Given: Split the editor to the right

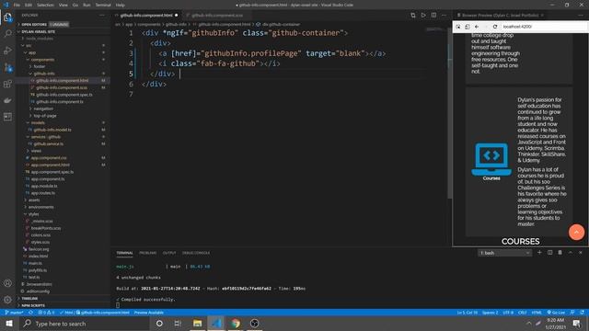Looking at the screenshot, I should click(433, 16).
